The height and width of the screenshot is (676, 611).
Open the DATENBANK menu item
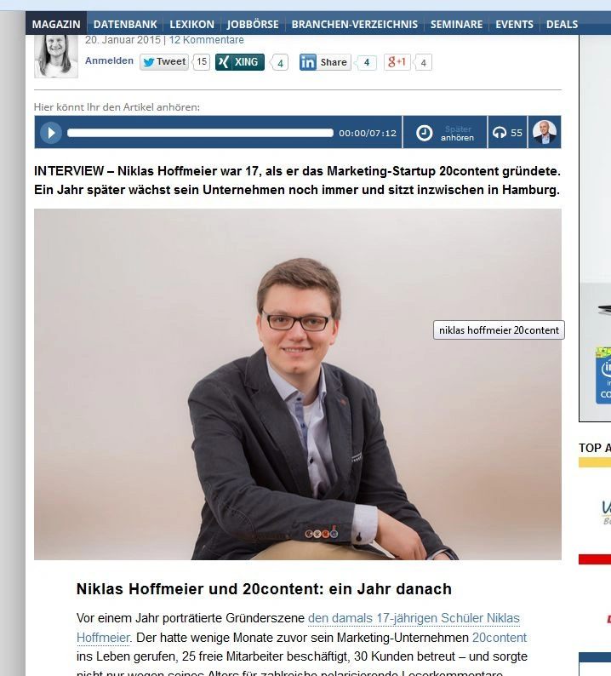pyautogui.click(x=125, y=24)
